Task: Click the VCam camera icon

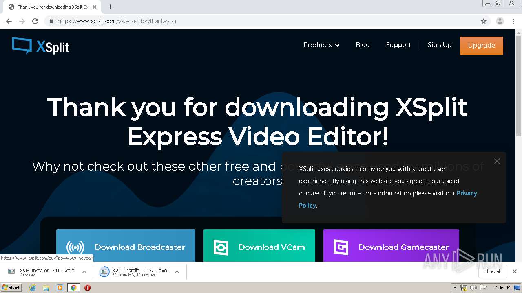Action: point(221,247)
